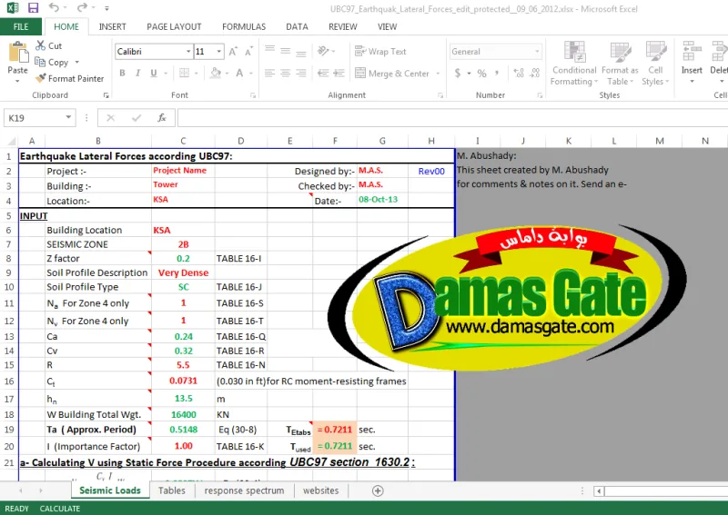Open the Tables worksheet tab
Viewport: 728px width, 515px height.
coord(171,490)
